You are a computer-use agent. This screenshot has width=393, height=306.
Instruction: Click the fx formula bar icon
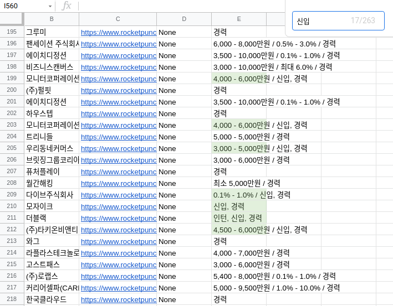[67, 6]
